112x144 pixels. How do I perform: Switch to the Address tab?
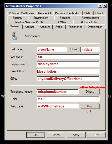[29, 27]
